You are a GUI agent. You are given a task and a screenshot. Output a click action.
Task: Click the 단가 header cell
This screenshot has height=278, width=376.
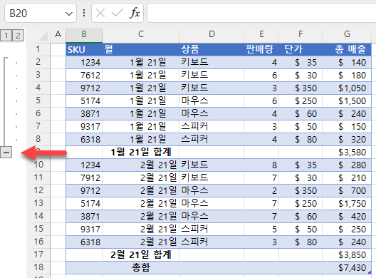coord(301,50)
